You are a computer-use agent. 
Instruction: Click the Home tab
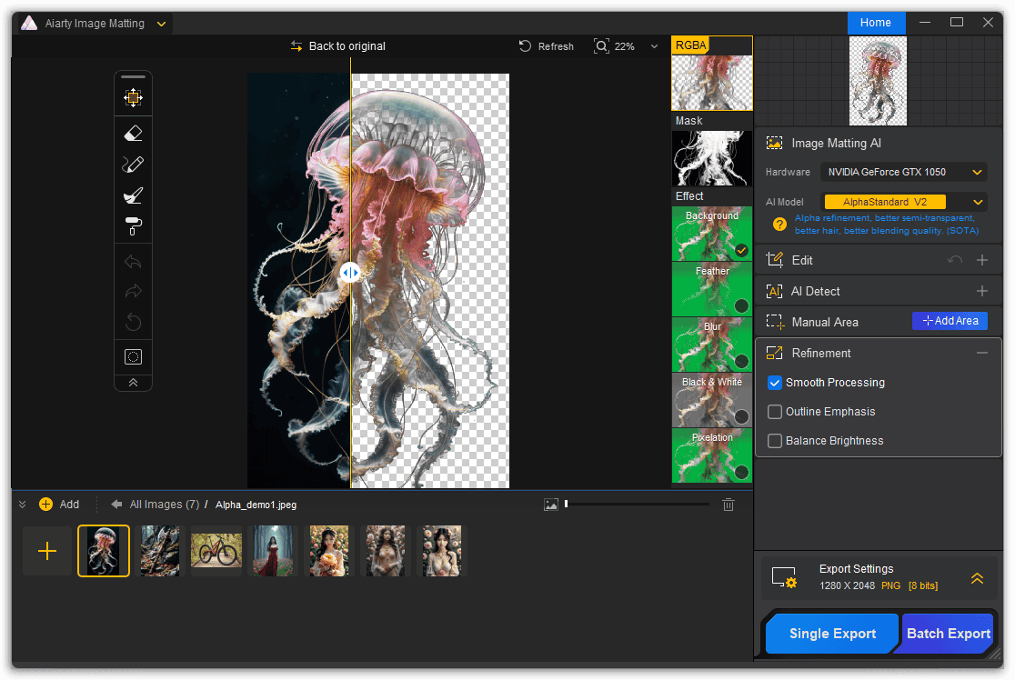click(x=876, y=23)
